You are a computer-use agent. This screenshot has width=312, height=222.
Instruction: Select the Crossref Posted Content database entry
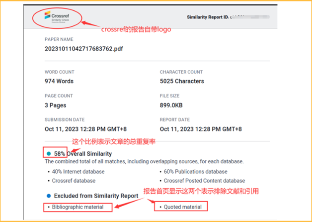(x=204, y=181)
